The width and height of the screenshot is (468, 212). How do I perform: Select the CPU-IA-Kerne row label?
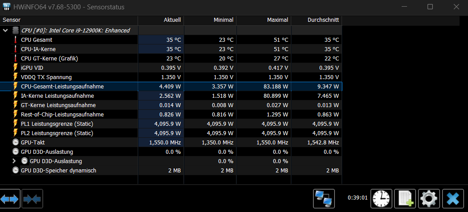tap(38, 49)
